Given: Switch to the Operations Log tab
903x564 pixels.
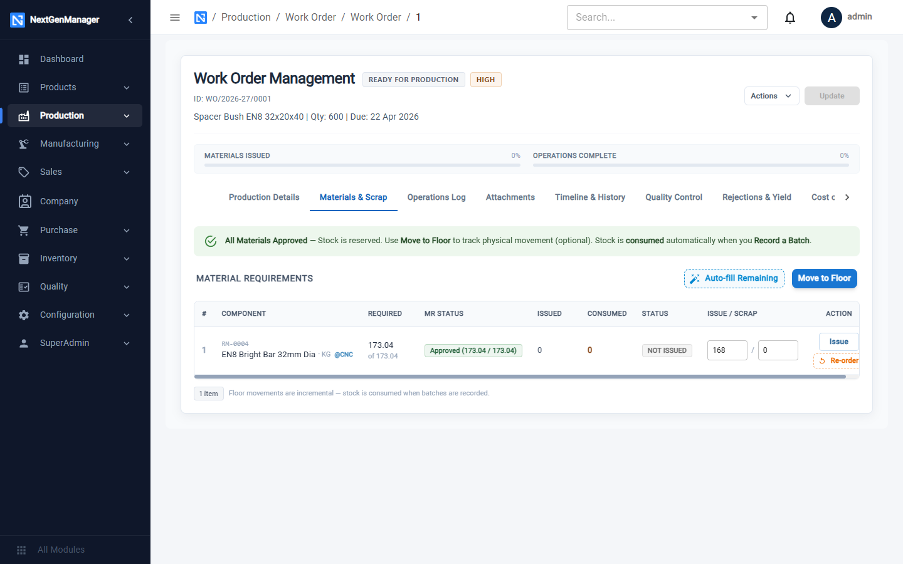Looking at the screenshot, I should click(x=436, y=197).
